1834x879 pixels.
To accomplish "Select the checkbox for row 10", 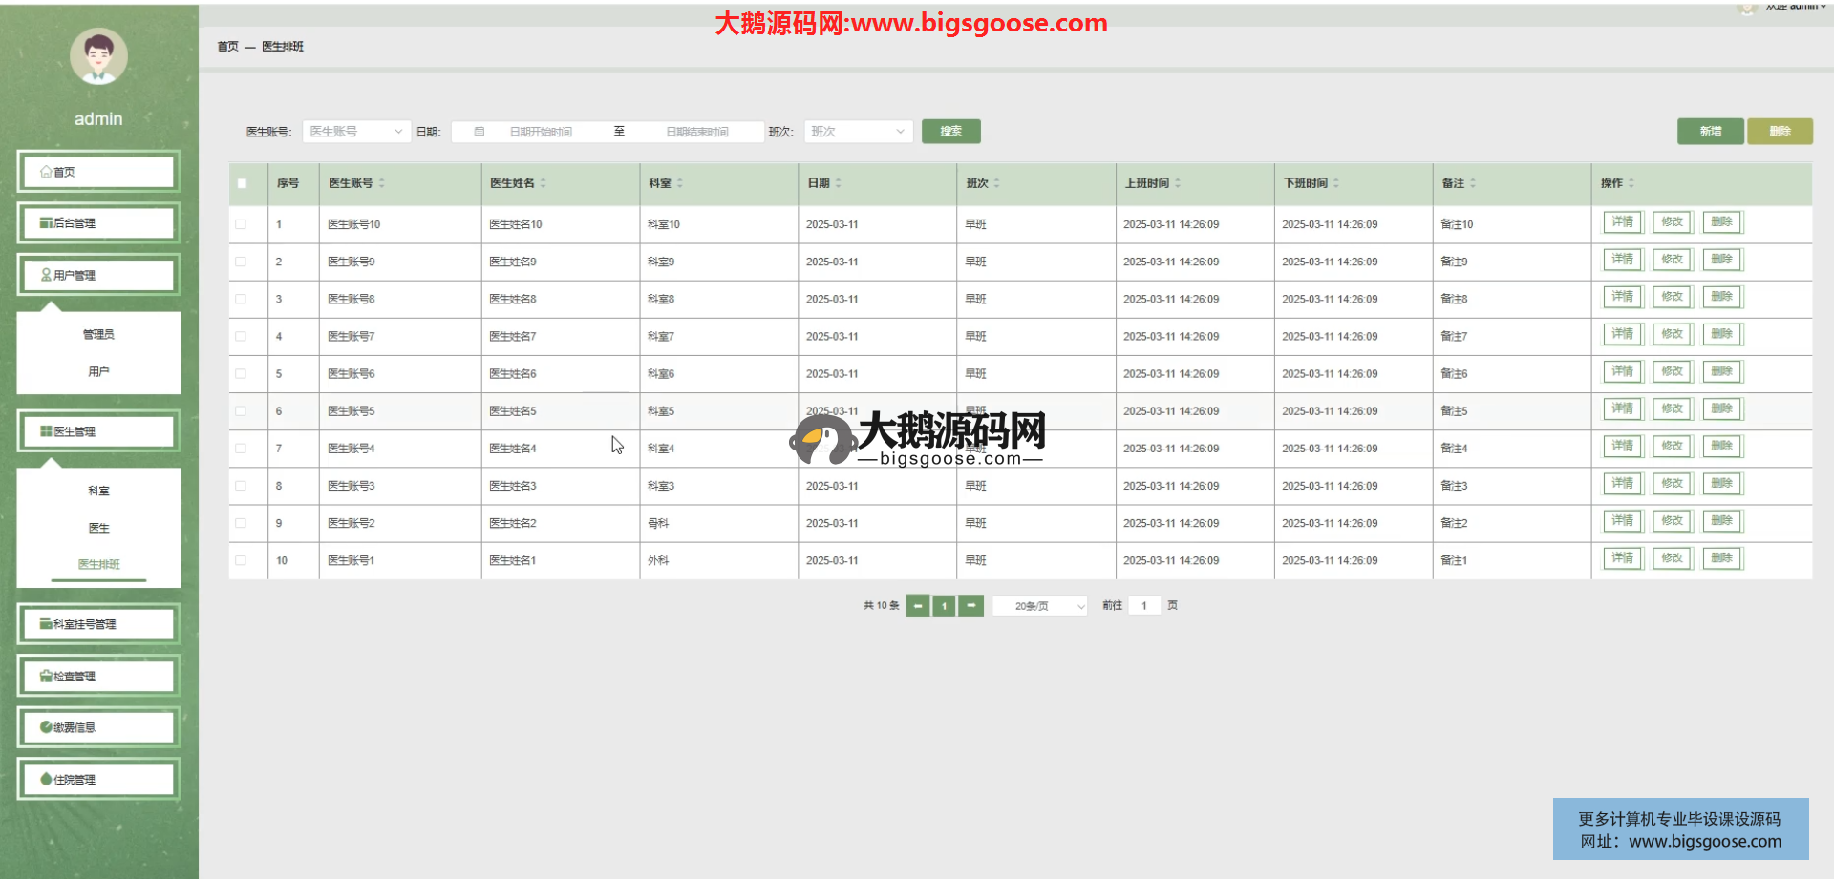I will tap(241, 560).
